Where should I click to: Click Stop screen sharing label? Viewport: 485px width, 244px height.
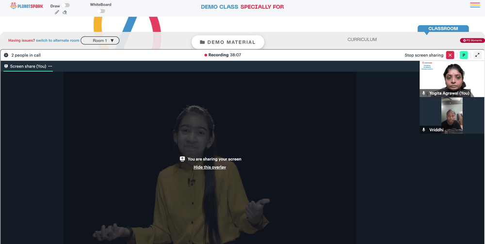click(x=424, y=55)
